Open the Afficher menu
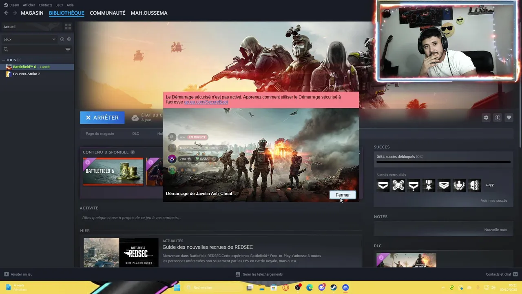The height and width of the screenshot is (294, 522). click(x=29, y=5)
